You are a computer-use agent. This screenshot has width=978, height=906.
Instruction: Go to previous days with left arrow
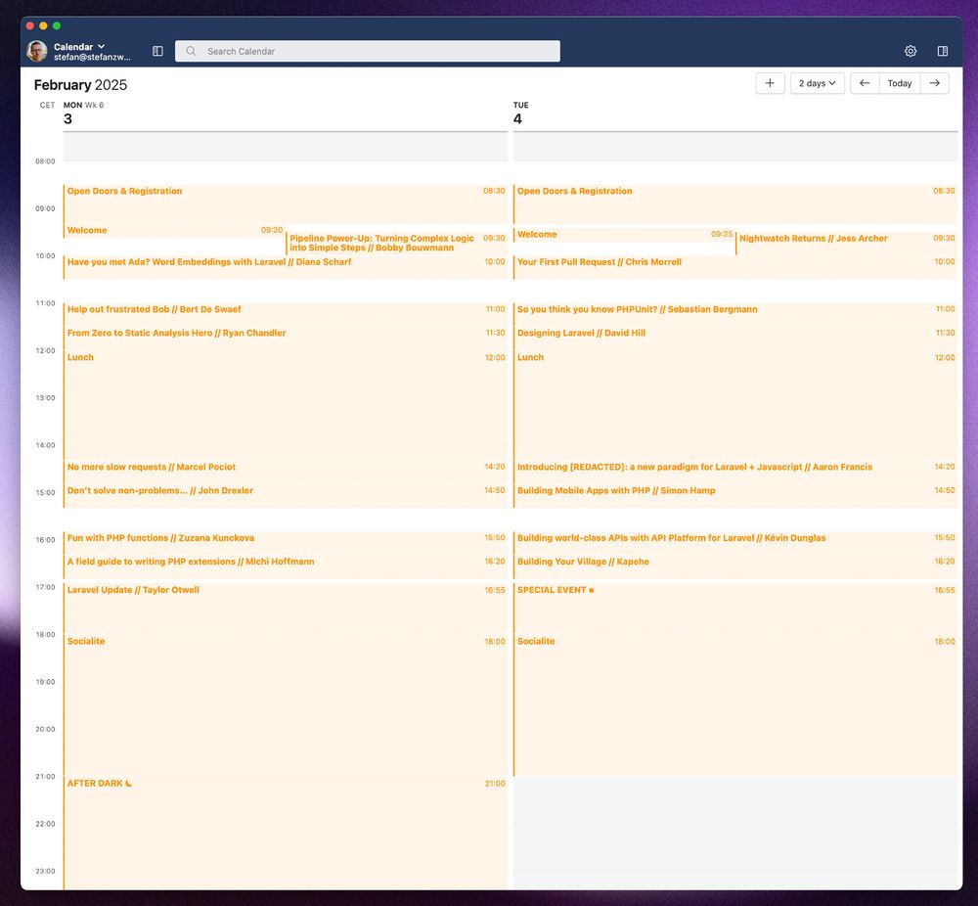click(865, 83)
